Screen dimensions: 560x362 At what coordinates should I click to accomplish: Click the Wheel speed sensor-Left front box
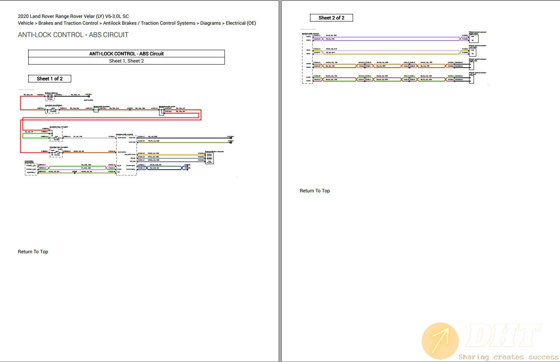472,52
